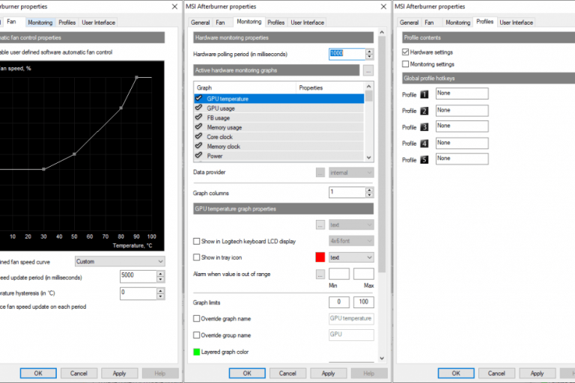Open Data provider browse button
Viewport: 575px width, 383px height.
pyautogui.click(x=320, y=173)
